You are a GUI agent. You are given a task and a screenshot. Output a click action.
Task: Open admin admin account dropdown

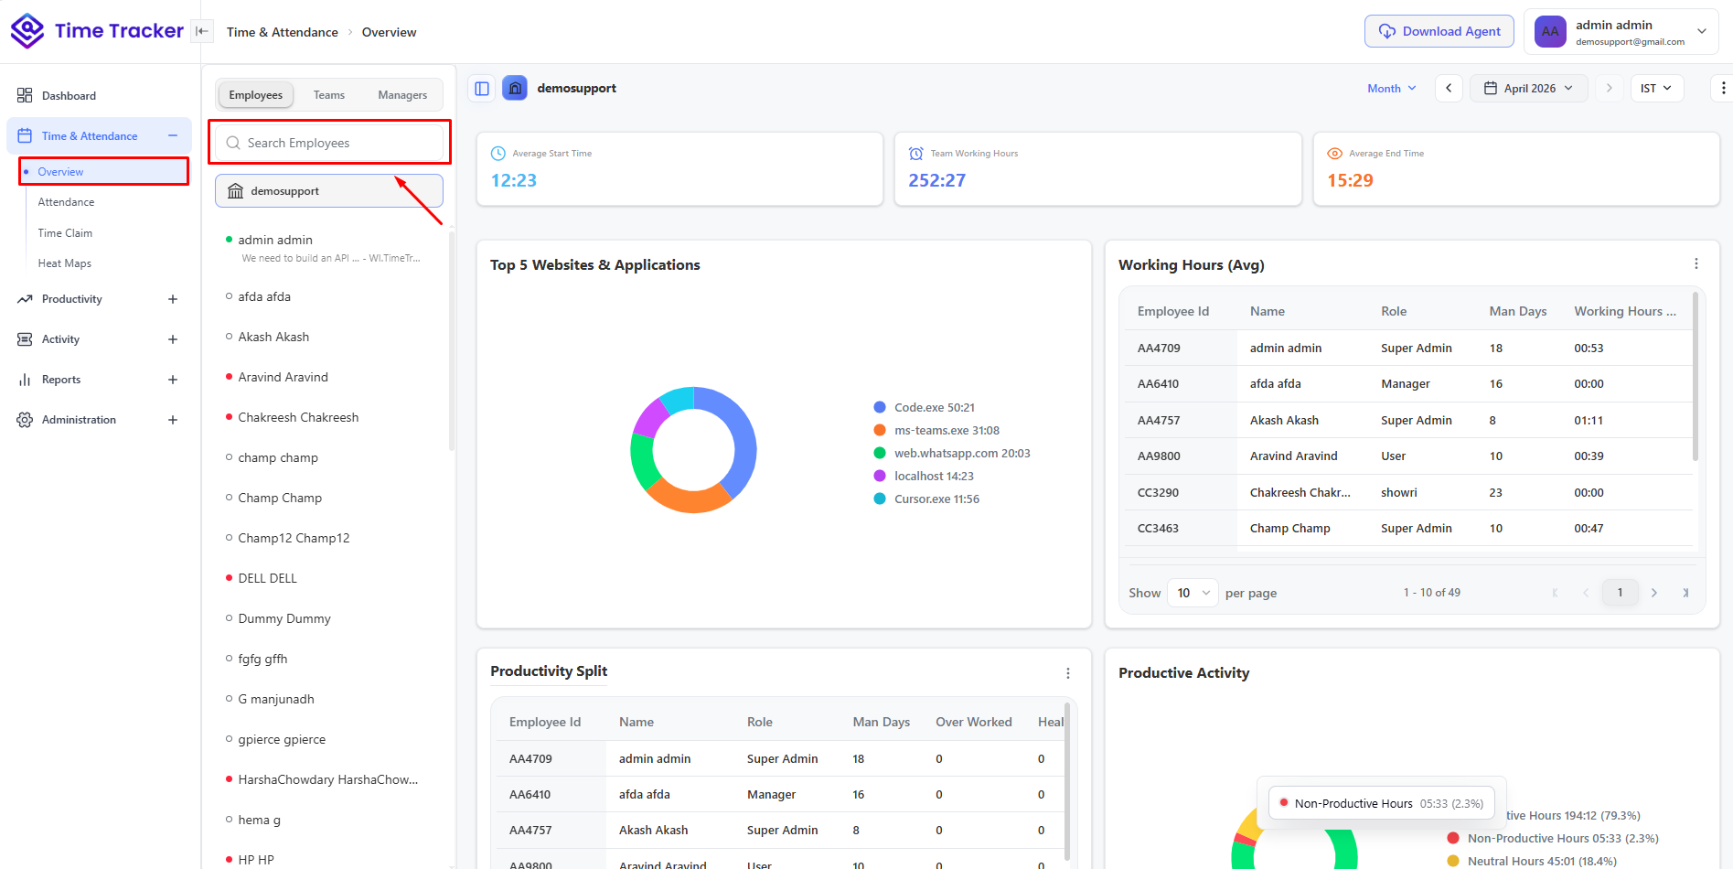point(1621,32)
